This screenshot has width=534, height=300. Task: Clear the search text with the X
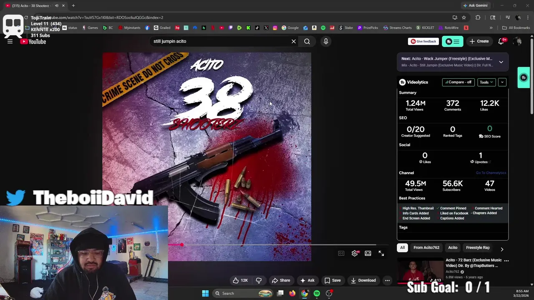[x=294, y=41]
